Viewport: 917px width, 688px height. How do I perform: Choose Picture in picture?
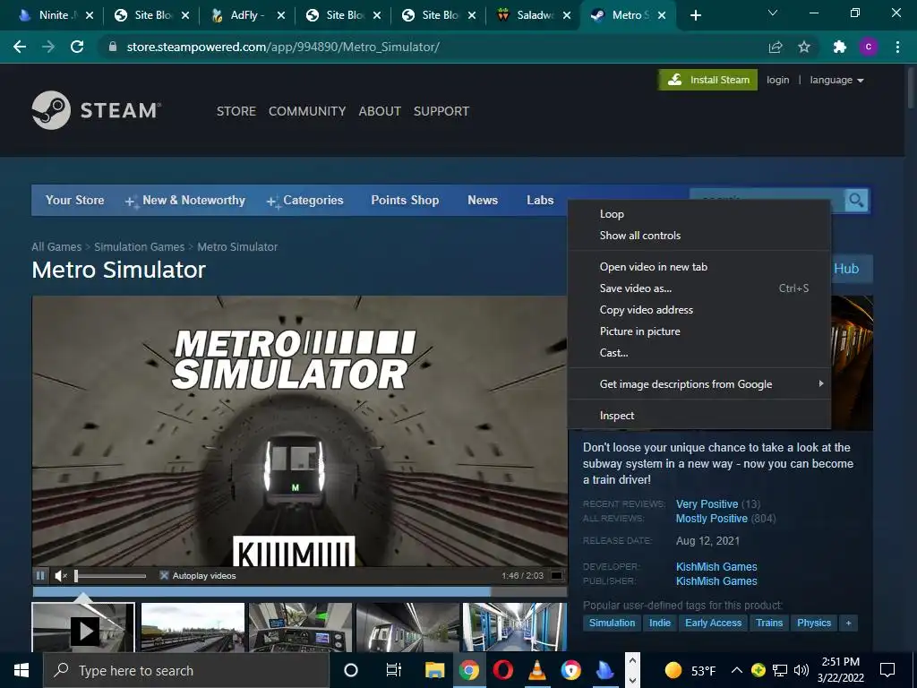pos(699,331)
